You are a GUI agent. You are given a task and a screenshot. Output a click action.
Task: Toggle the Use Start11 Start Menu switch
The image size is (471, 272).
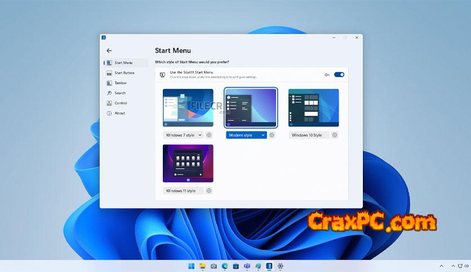pyautogui.click(x=339, y=74)
